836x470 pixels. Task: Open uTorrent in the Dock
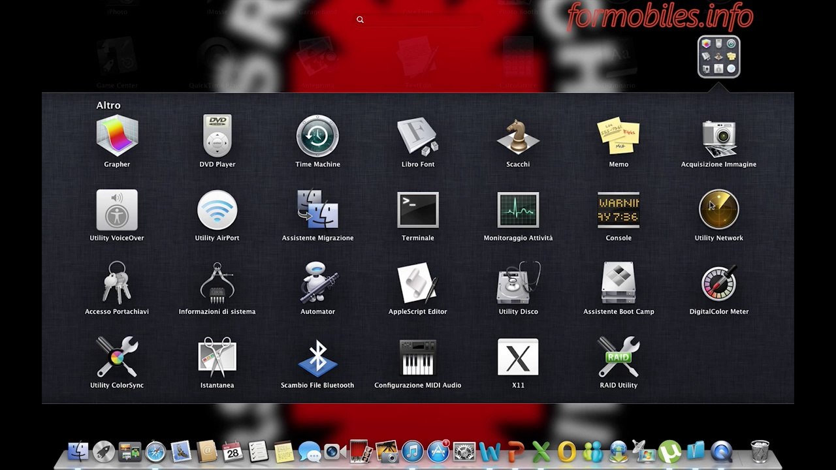[669, 451]
